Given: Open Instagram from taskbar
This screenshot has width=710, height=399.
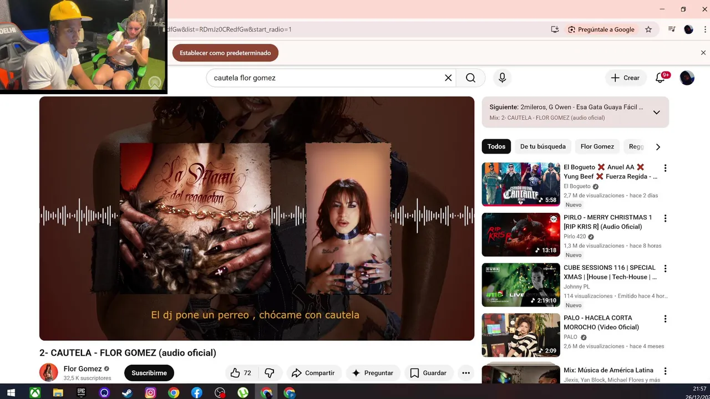Looking at the screenshot, I should [x=150, y=393].
